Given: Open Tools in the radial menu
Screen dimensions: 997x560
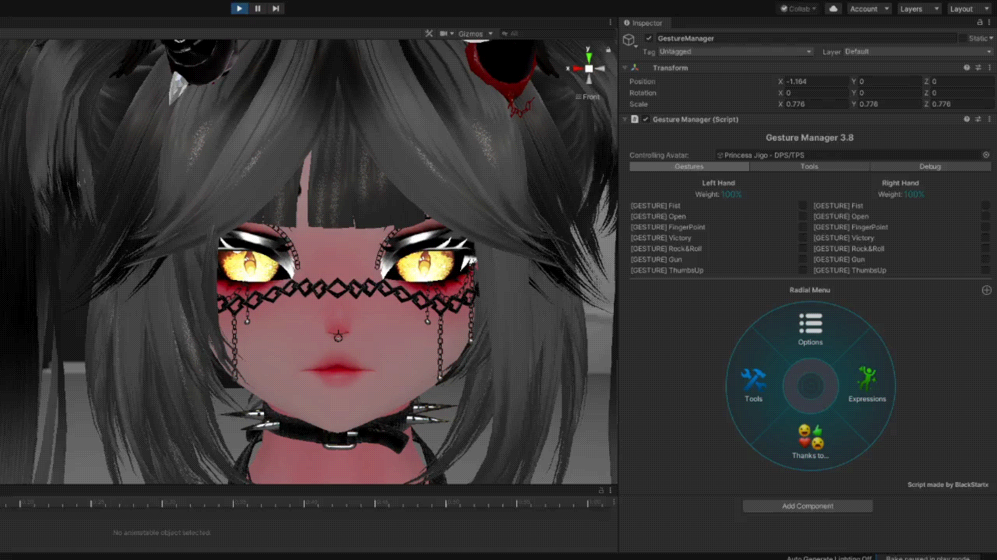Looking at the screenshot, I should (x=753, y=386).
